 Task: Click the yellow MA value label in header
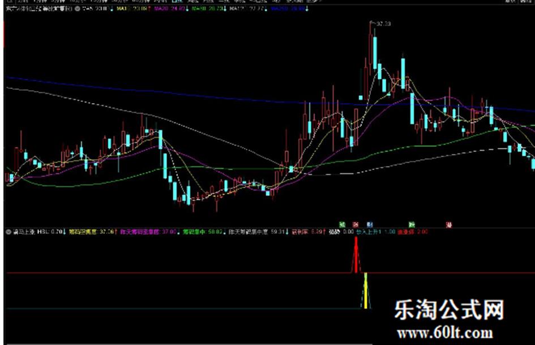(x=132, y=8)
